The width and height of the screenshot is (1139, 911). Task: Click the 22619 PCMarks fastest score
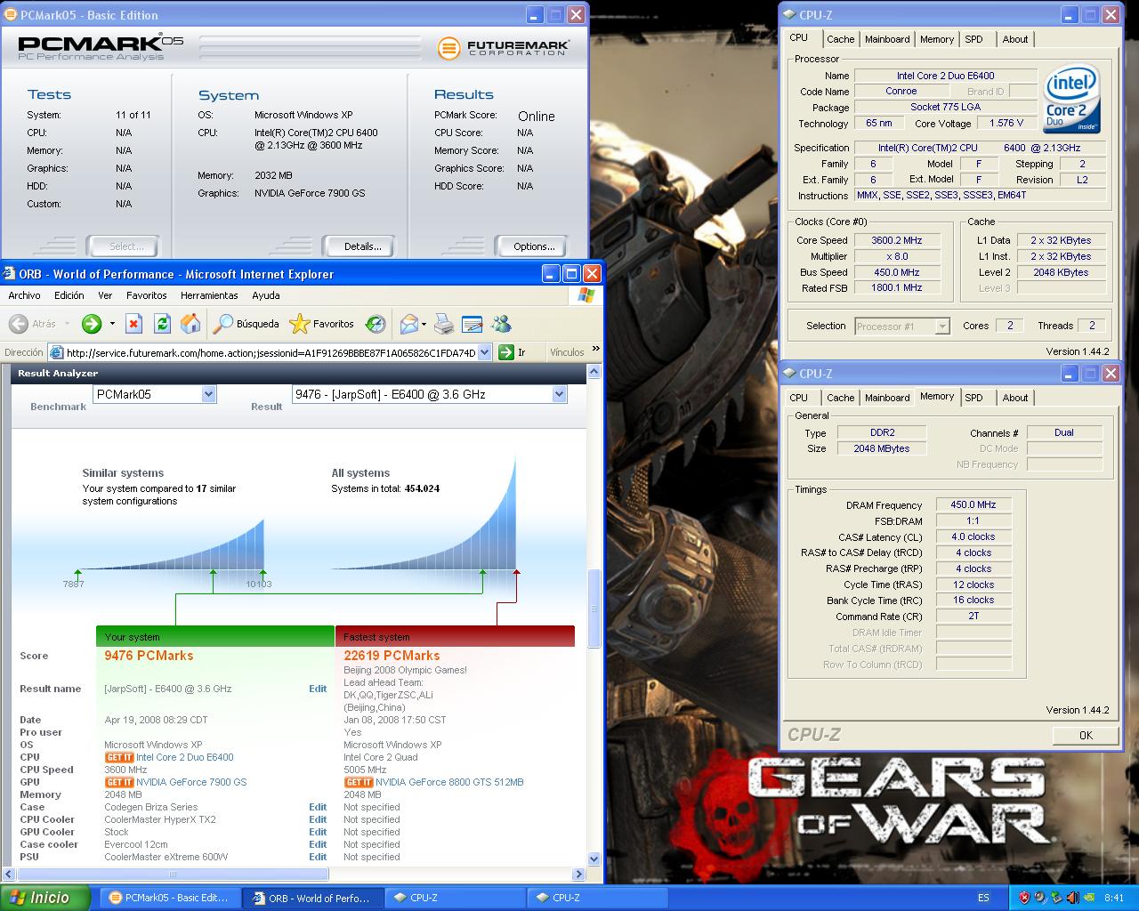tap(392, 656)
